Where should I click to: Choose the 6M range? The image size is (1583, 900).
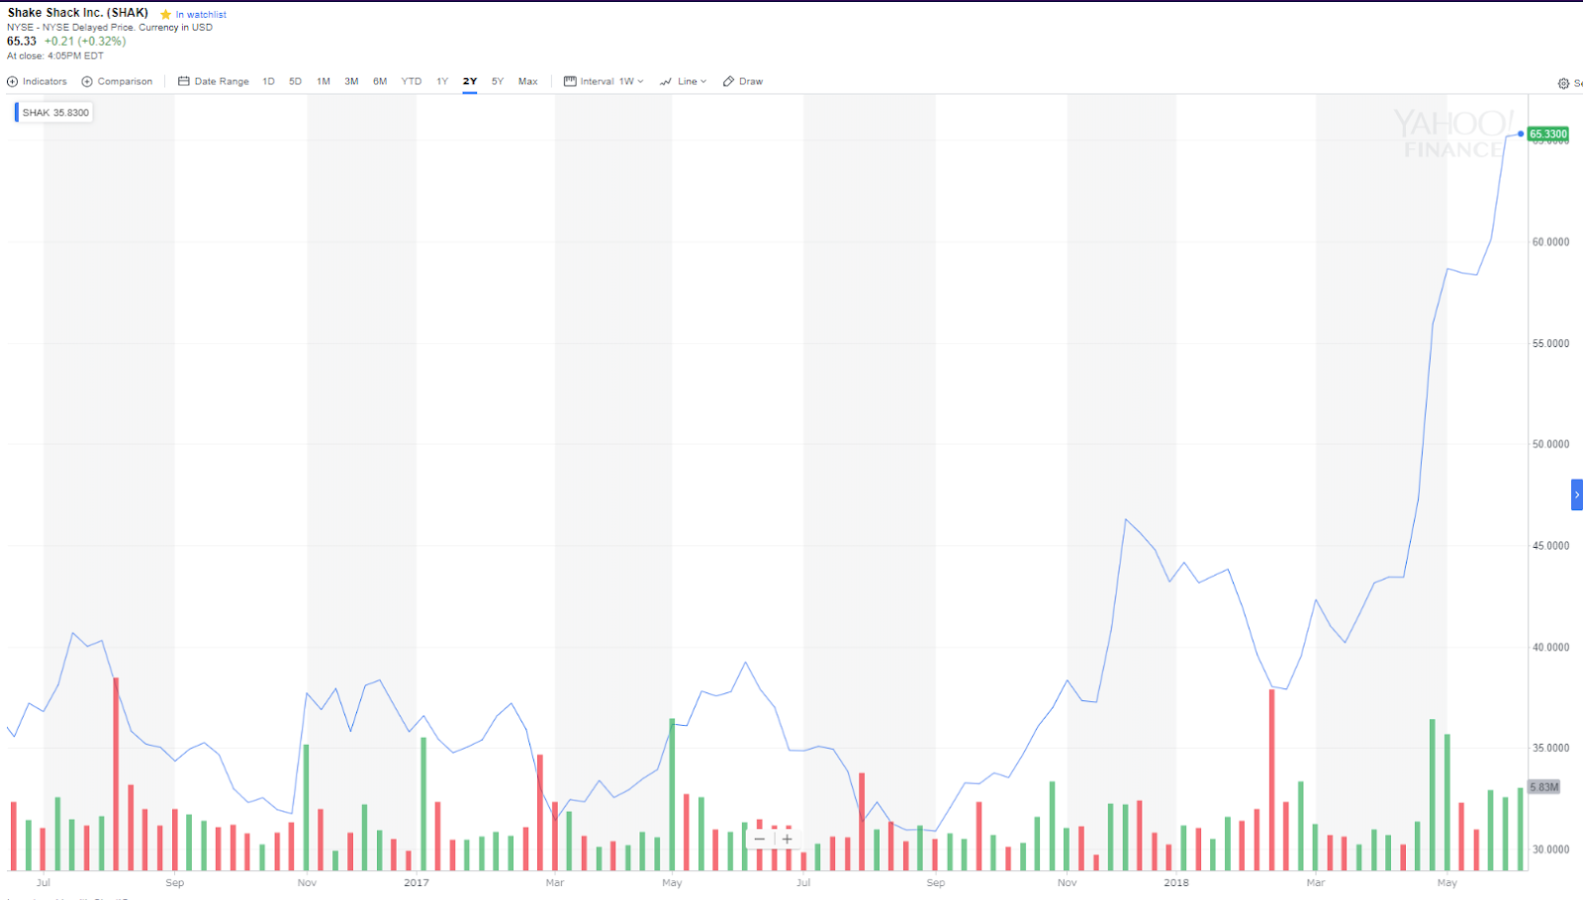380,81
